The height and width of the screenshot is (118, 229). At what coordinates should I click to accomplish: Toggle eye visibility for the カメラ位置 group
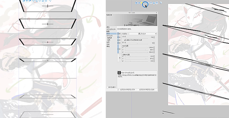(118, 49)
